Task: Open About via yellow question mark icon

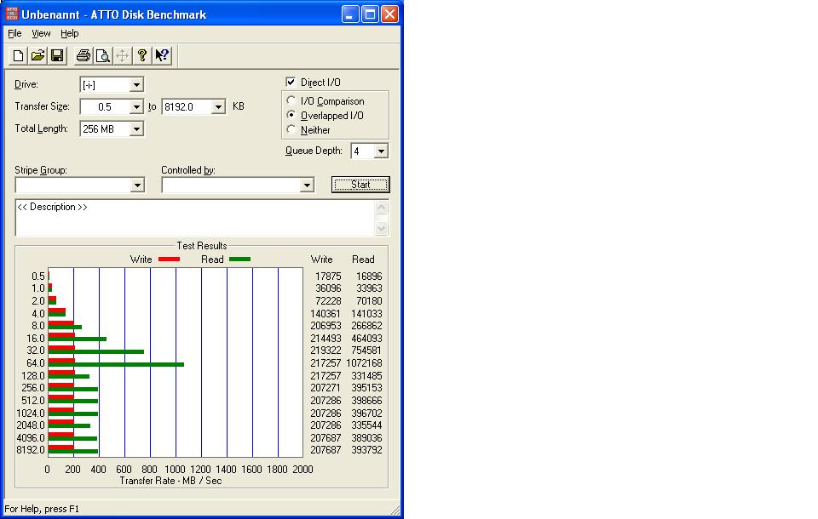Action: point(142,56)
